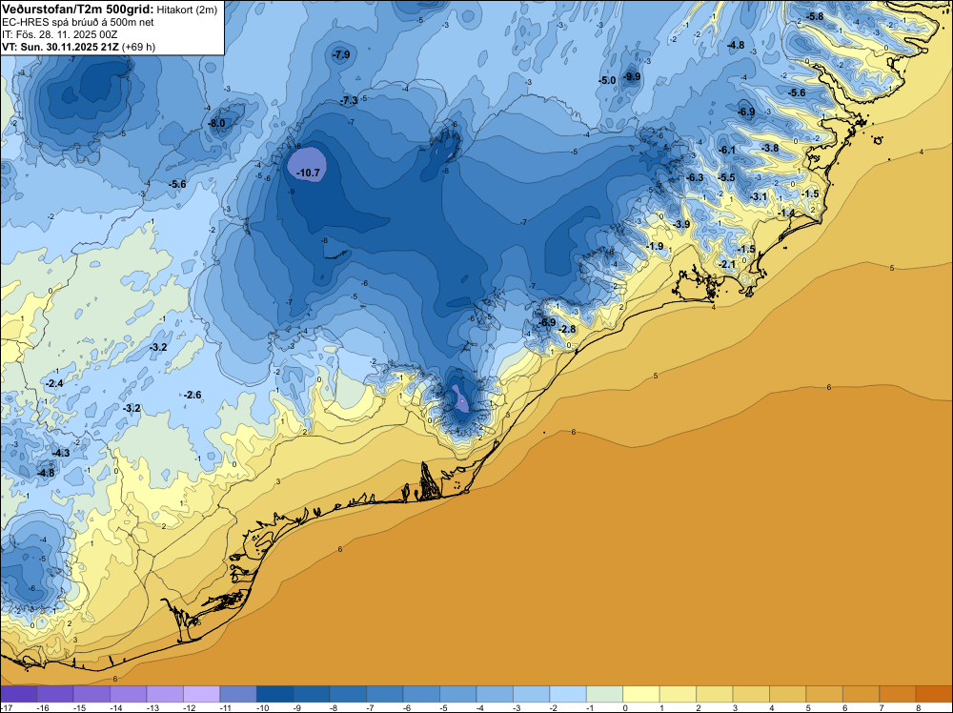Click the -8.0 temperature label
The width and height of the screenshot is (953, 713).
point(216,123)
